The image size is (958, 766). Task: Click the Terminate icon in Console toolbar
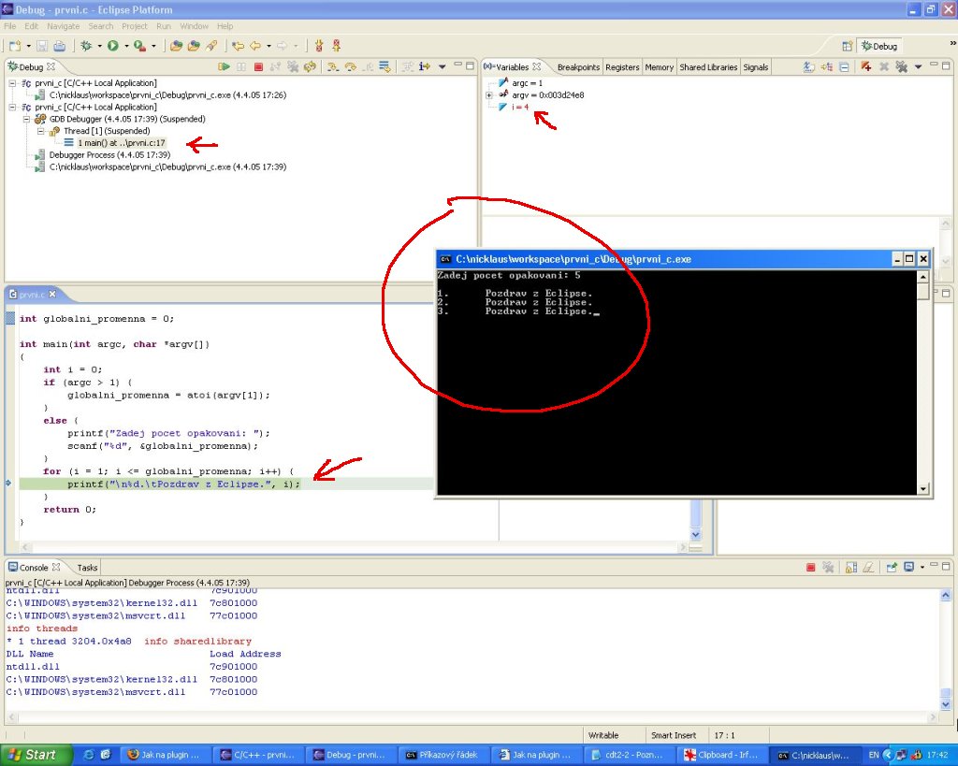811,568
